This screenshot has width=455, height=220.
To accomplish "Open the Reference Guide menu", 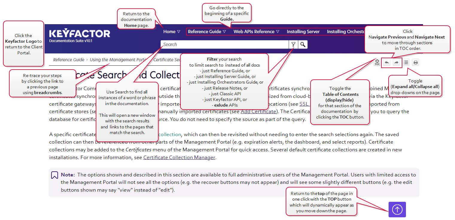I will [x=205, y=32].
